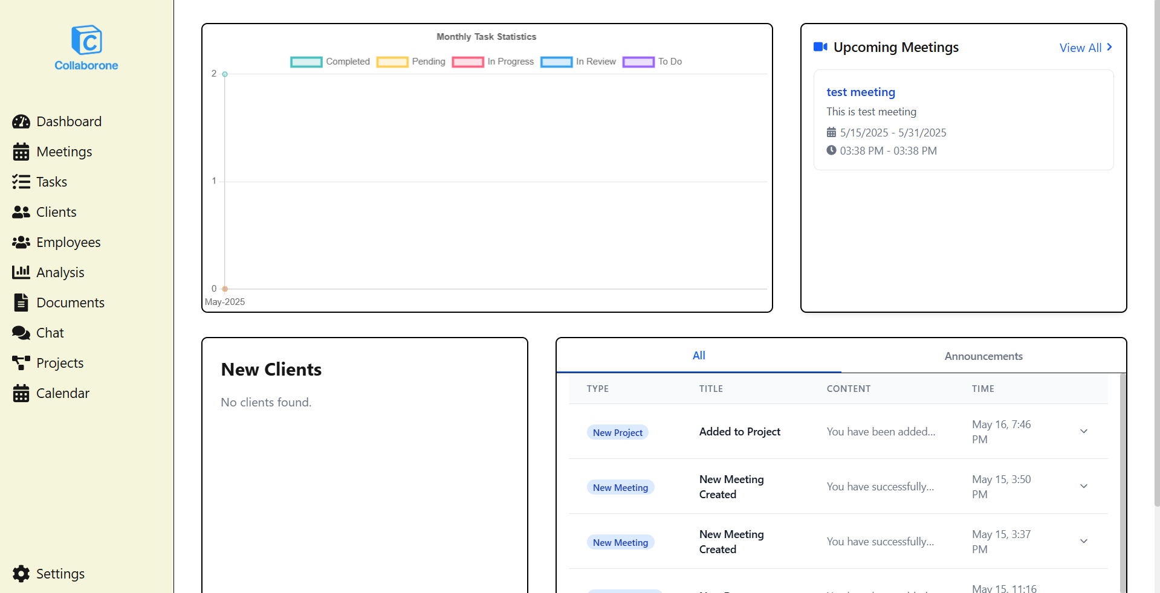Viewport: 1160px width, 593px height.
Task: Click the calendar icon beside 5/15/2025 date
Action: 831,132
